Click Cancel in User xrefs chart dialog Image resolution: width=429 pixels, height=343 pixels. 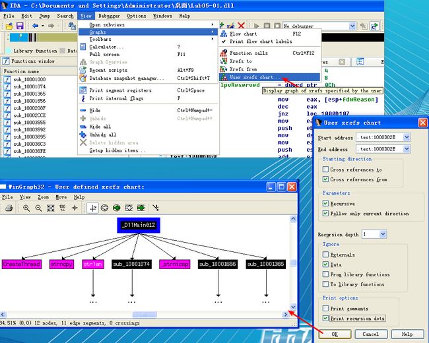(371, 334)
